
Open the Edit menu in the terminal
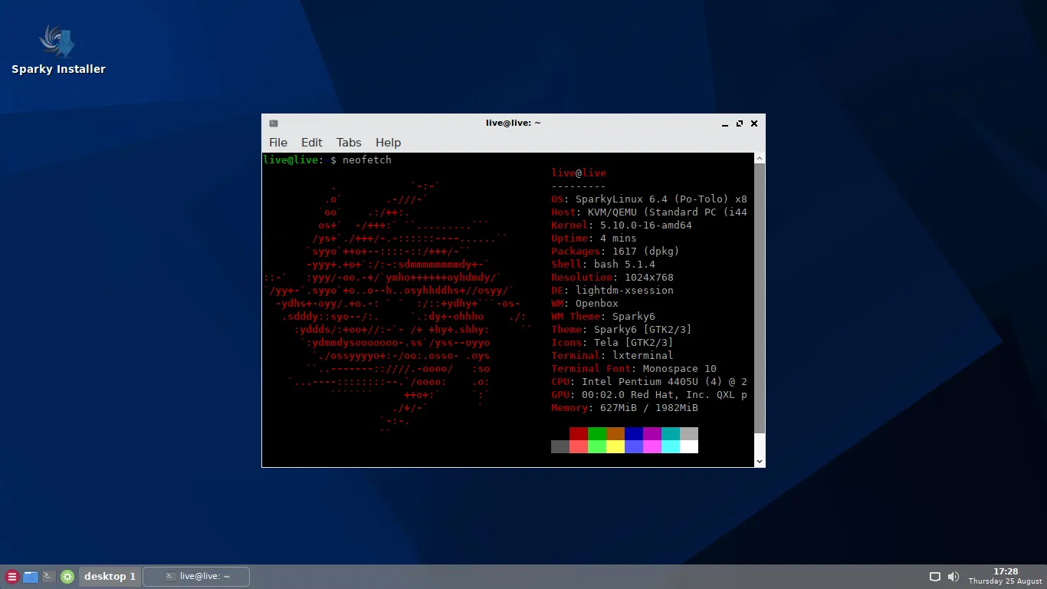[x=311, y=142]
